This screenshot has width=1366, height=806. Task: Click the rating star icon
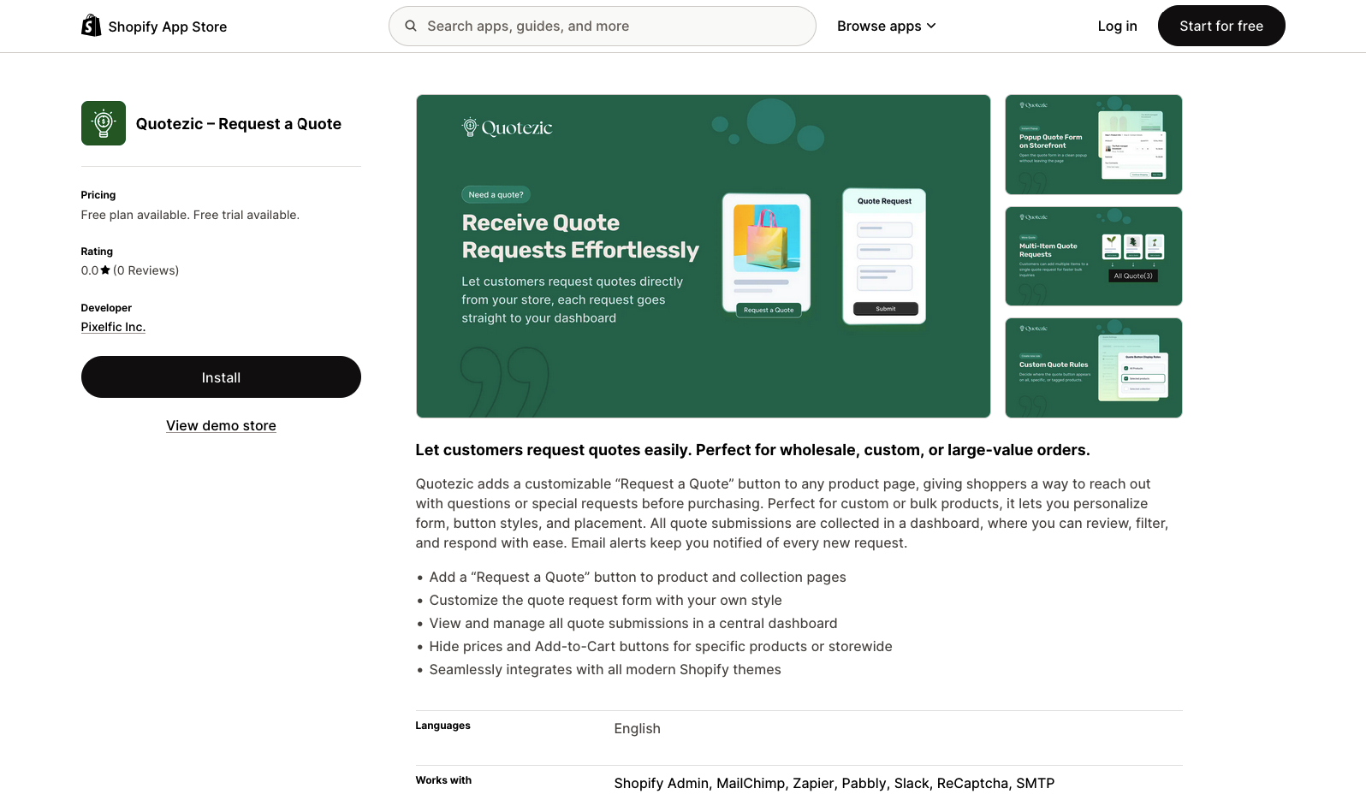click(105, 270)
